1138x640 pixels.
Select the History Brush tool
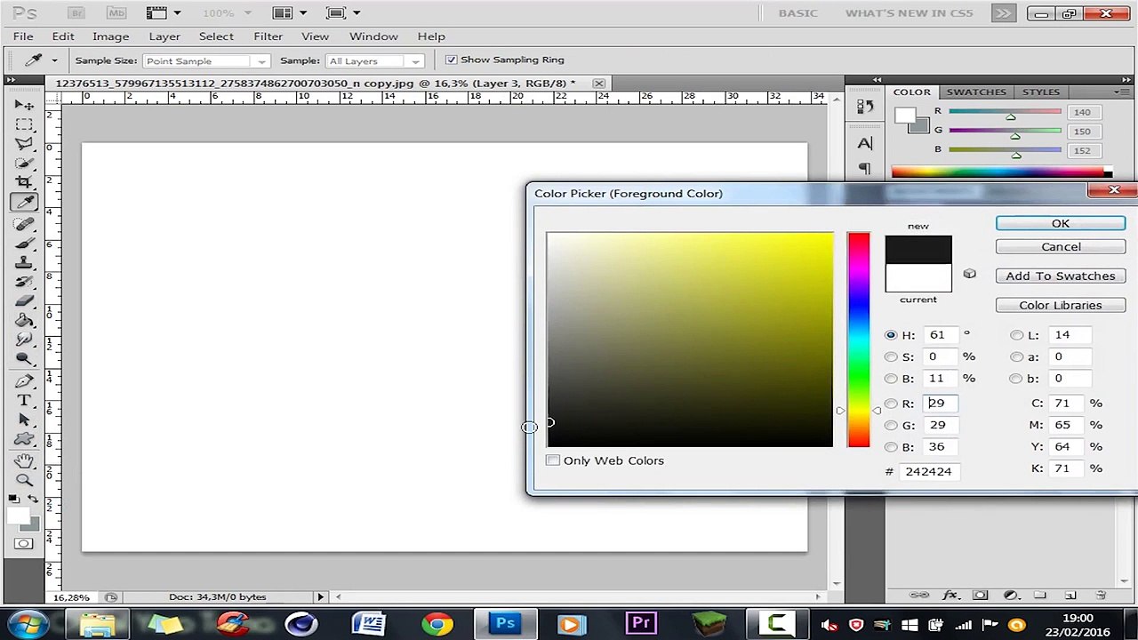pos(24,283)
